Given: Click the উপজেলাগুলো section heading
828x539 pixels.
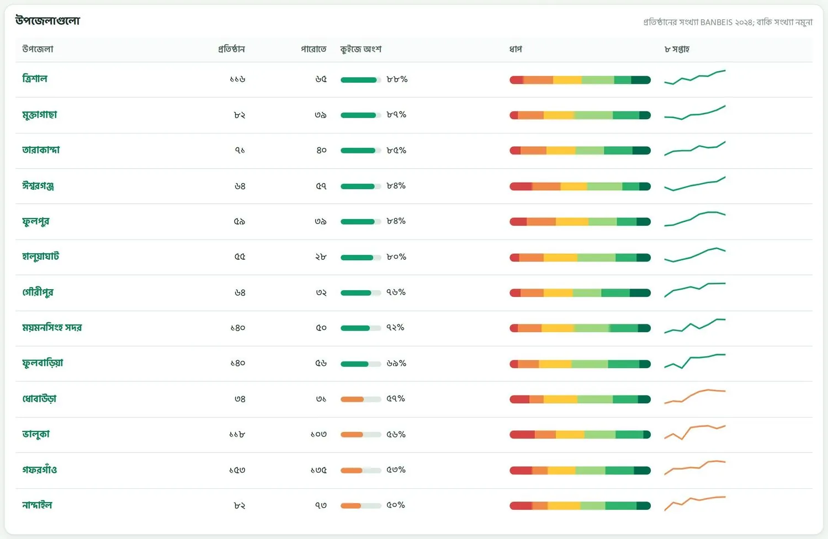Looking at the screenshot, I should [47, 21].
